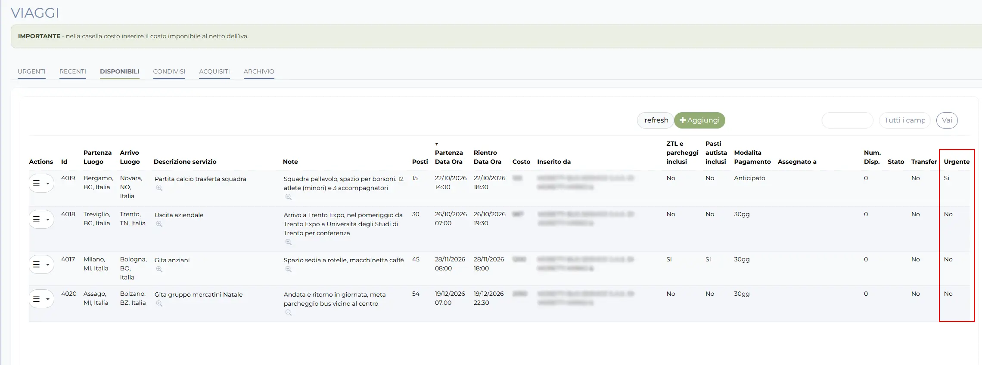Sort the table by the Id column
Screen dimensions: 982x365
[x=64, y=162]
